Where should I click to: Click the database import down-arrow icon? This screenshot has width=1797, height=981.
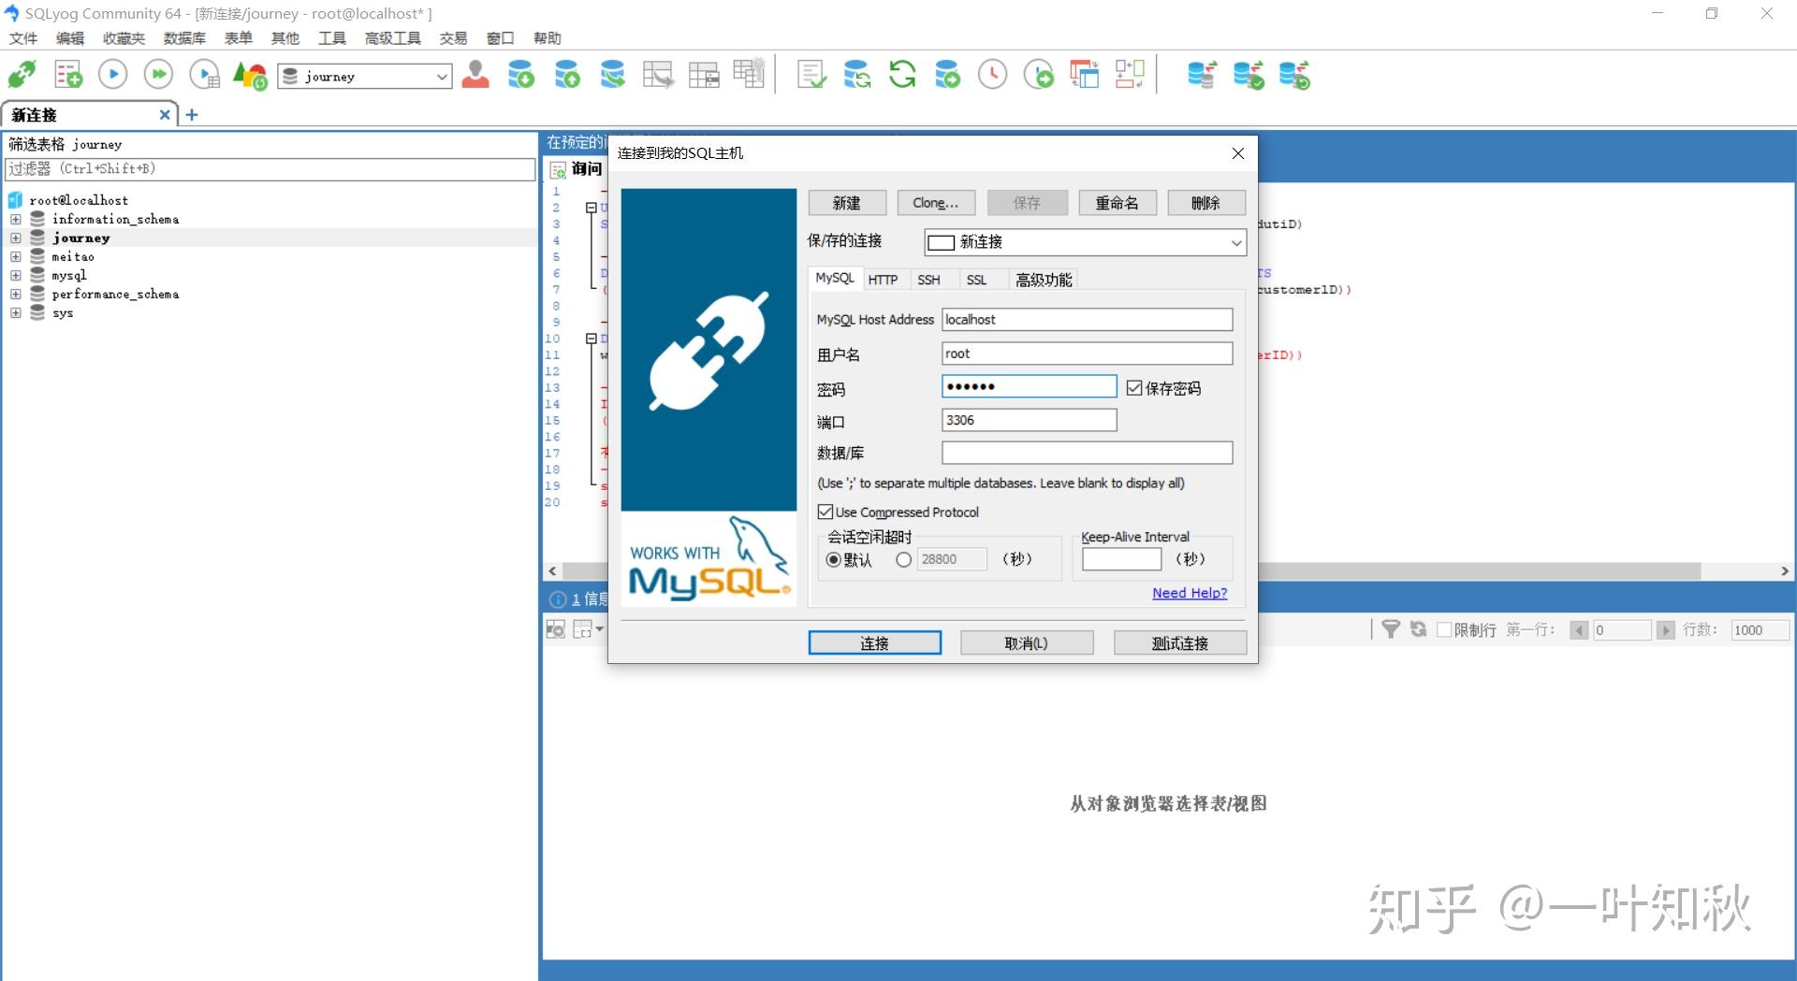coord(521,75)
